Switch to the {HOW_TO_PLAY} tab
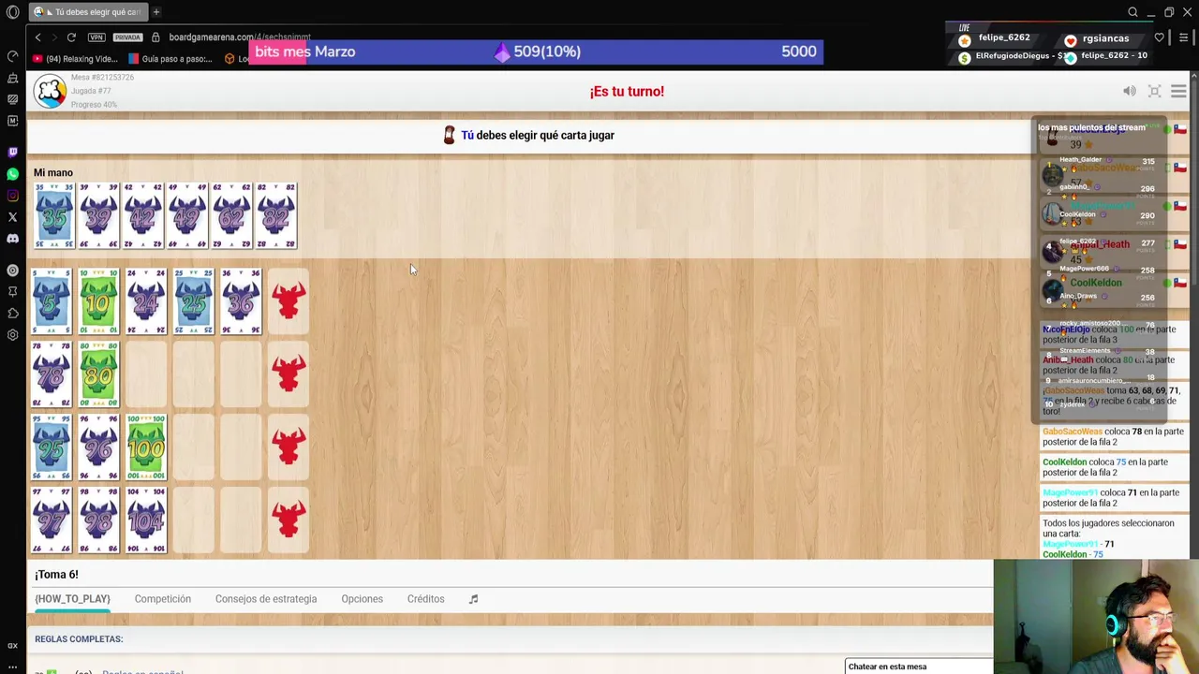This screenshot has width=1199, height=674. point(72,599)
